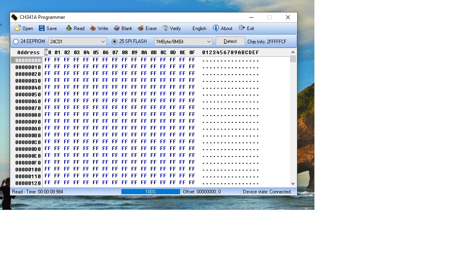Click the 100% progress bar
The width and height of the screenshot is (462, 260).
pos(150,192)
